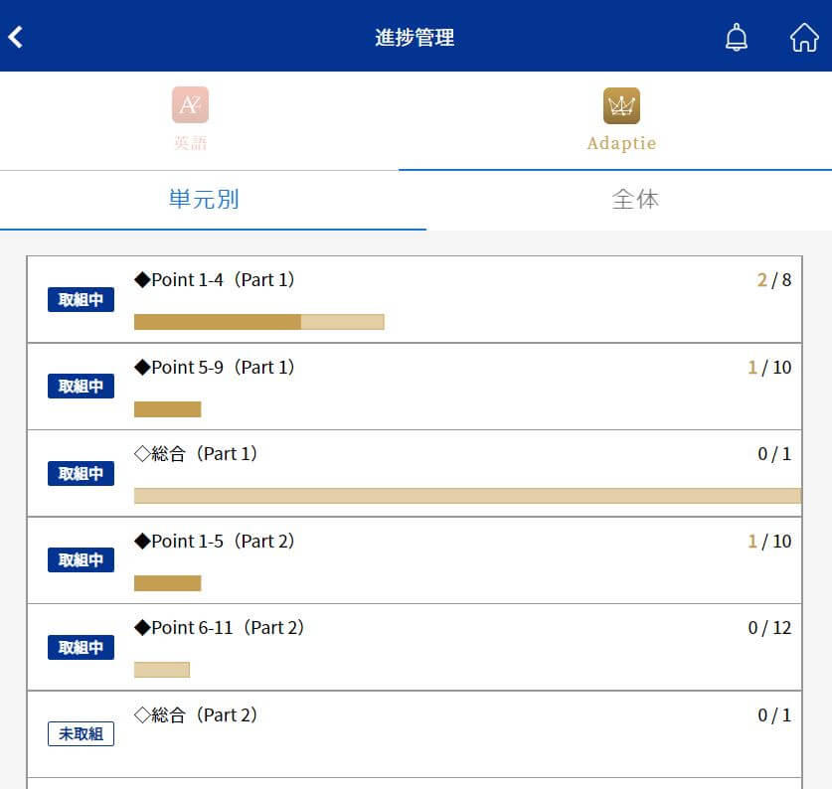Click 未取組 badge for 総合 Part 2
This screenshot has height=789, width=832.
tap(81, 733)
